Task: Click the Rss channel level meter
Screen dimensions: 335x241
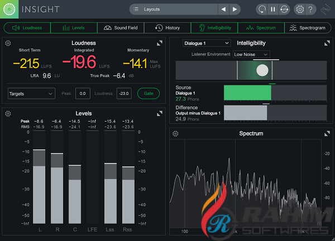Action: 128,177
